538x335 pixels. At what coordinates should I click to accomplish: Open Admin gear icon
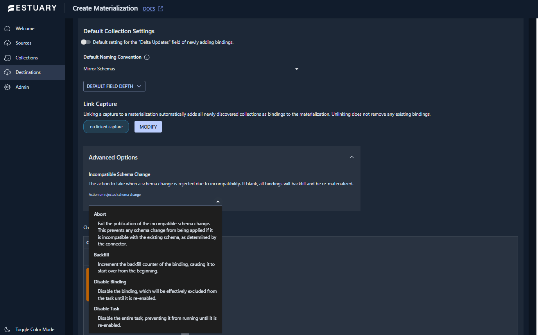pos(7,87)
